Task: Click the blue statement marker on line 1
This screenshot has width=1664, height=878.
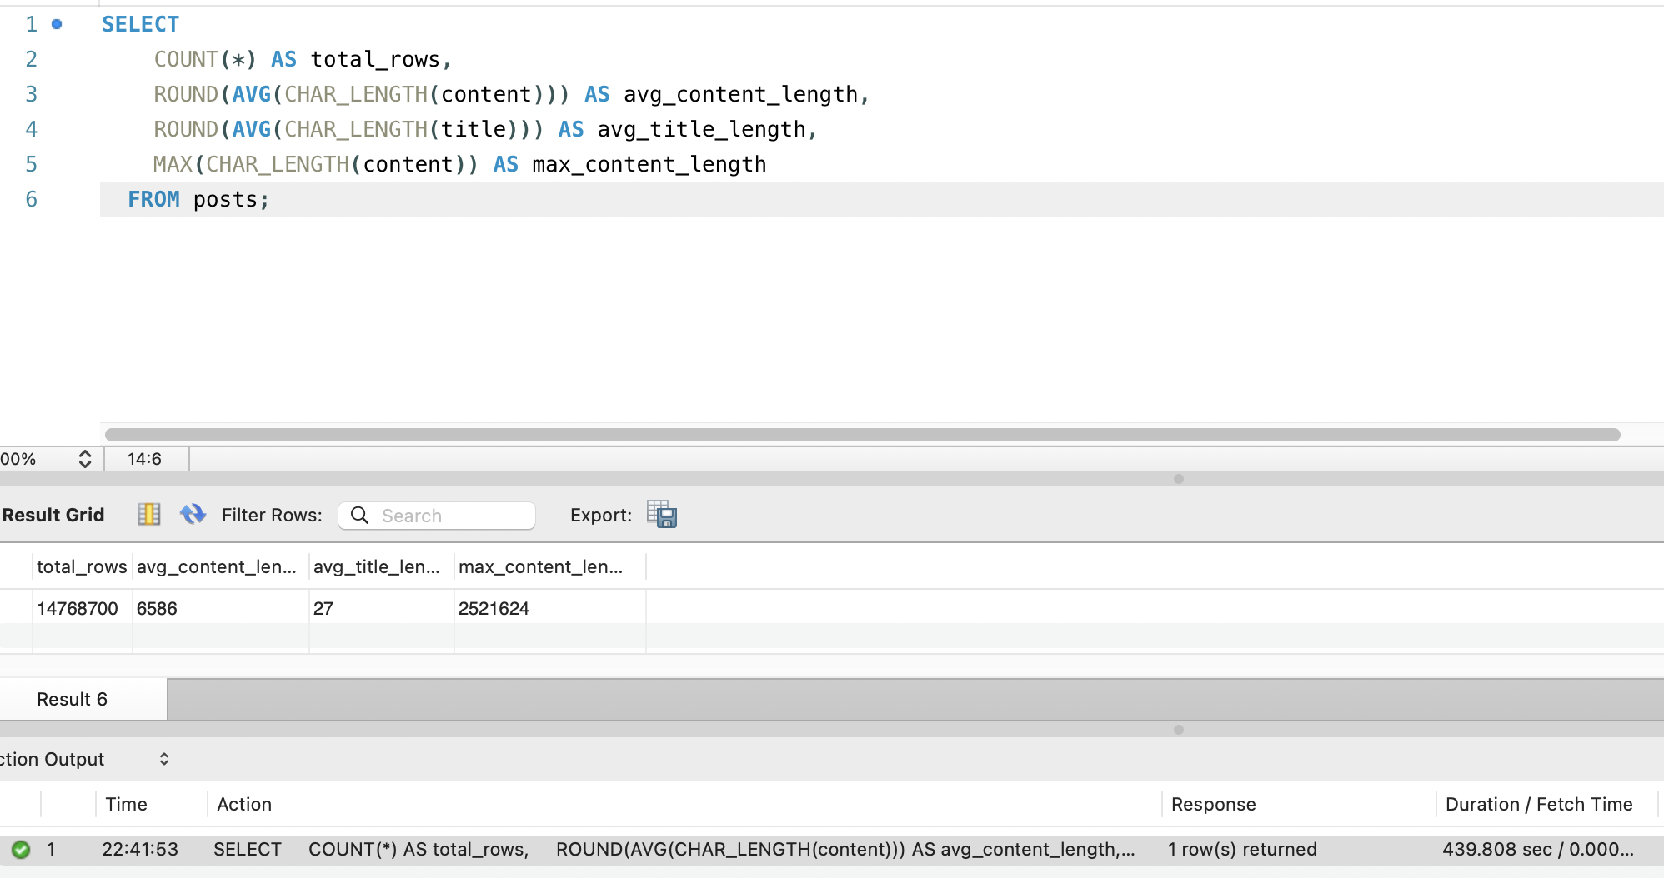Action: (x=57, y=24)
